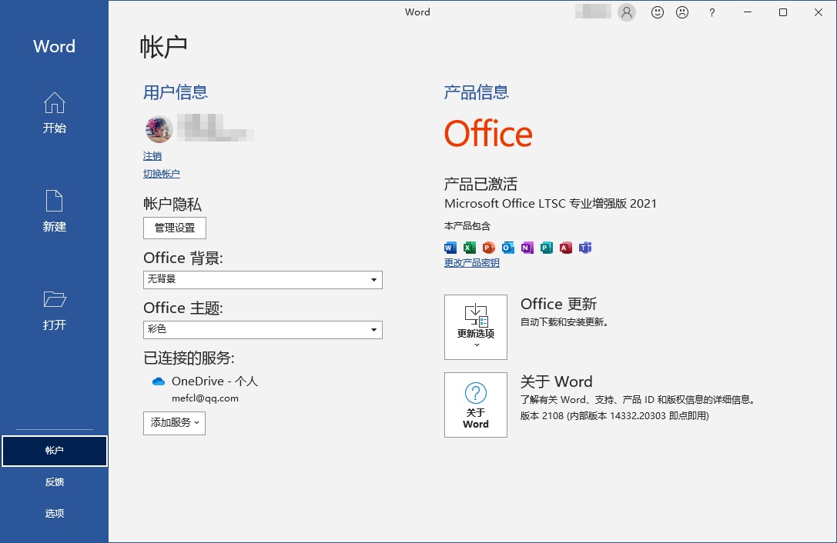Switch to 新建 in the sidebar
This screenshot has width=837, height=543.
point(54,212)
